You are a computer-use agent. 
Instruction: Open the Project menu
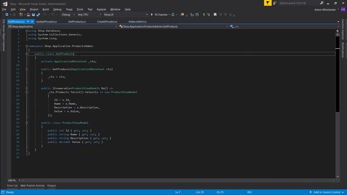pyautogui.click(x=34, y=10)
